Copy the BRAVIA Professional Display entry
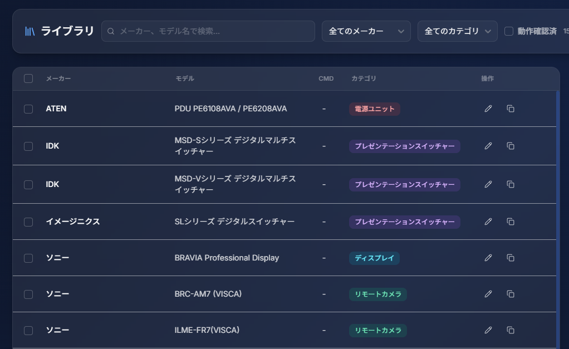 pyautogui.click(x=510, y=258)
